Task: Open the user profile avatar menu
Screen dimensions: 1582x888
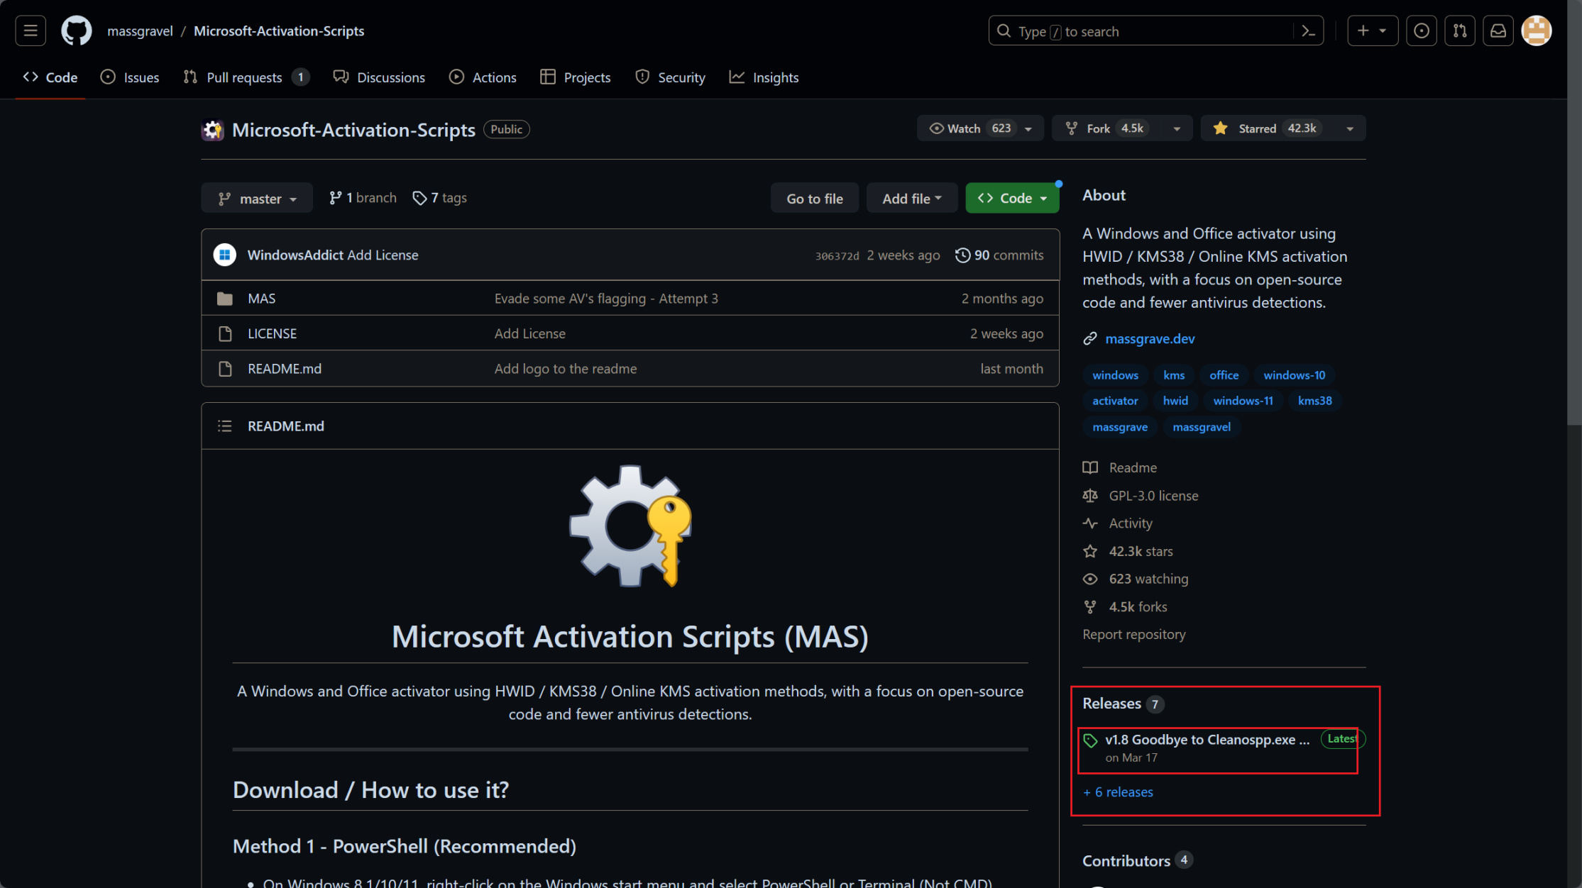Action: coord(1537,30)
